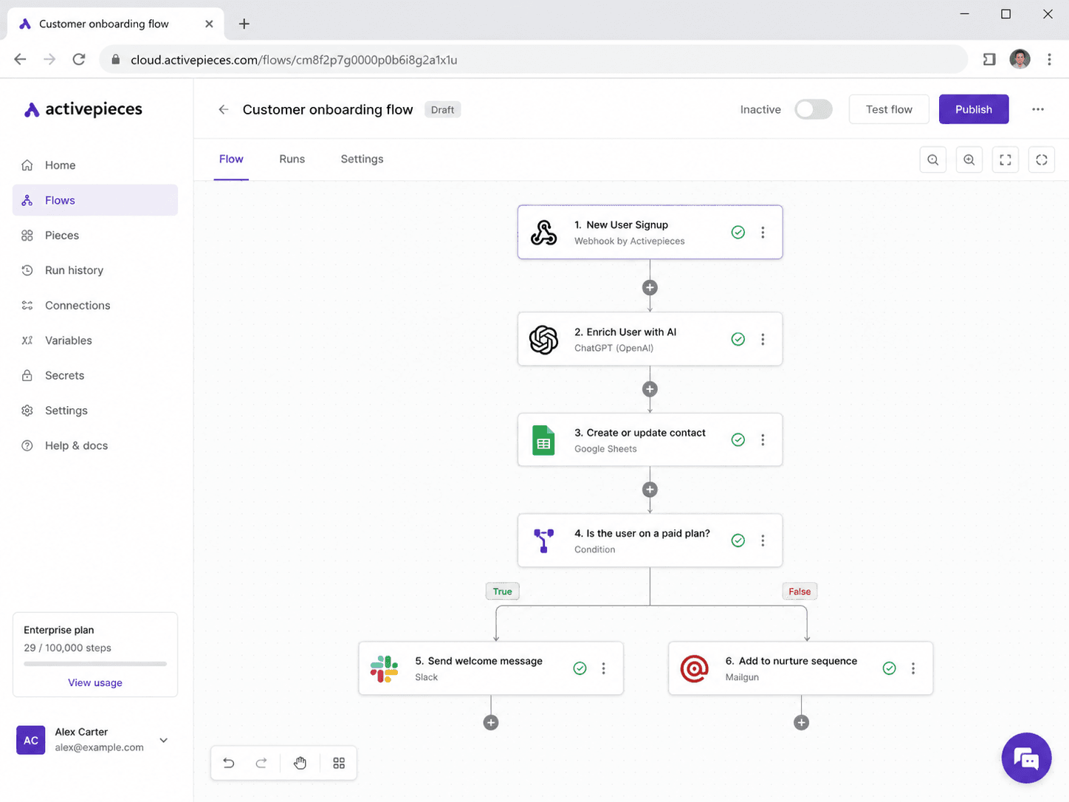Click the Test flow button
The image size is (1069, 802).
click(889, 109)
